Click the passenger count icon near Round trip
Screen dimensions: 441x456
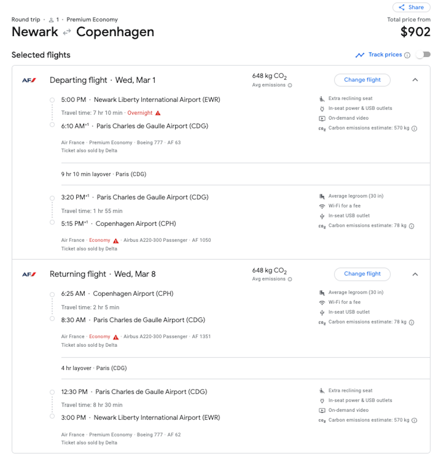click(51, 19)
